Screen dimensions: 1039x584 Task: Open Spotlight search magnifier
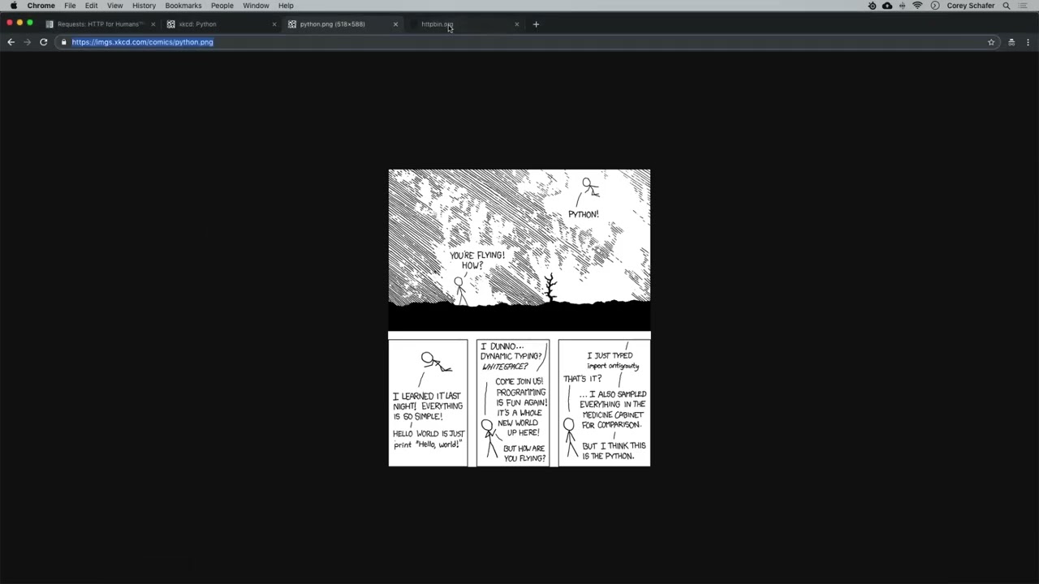pyautogui.click(x=1007, y=6)
